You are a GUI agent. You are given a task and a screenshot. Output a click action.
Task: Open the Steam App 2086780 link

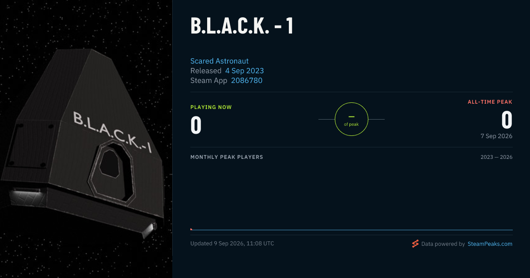246,80
